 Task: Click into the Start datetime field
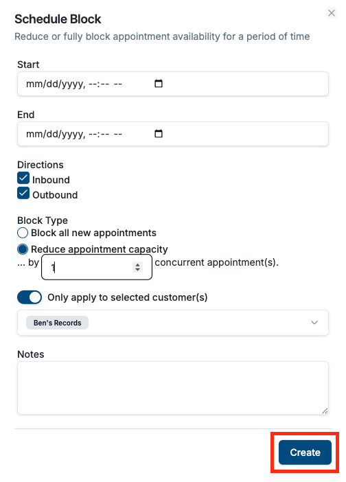point(173,84)
